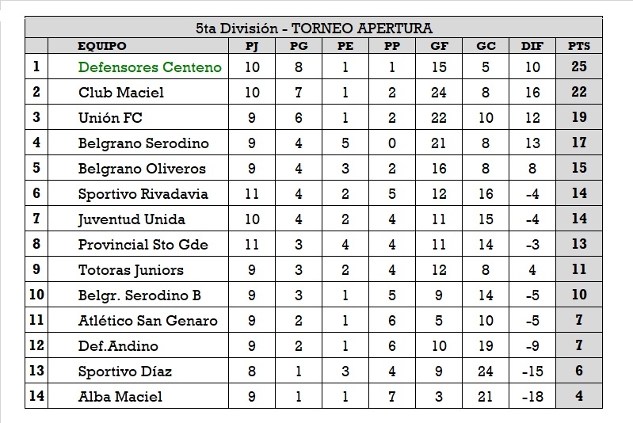Click the Unión FC team name
Viewport: 633px width, 423px height.
click(111, 117)
